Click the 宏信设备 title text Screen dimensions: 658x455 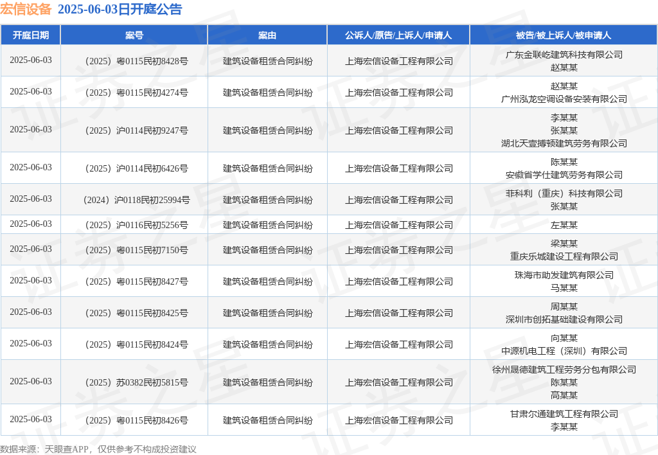pos(26,9)
